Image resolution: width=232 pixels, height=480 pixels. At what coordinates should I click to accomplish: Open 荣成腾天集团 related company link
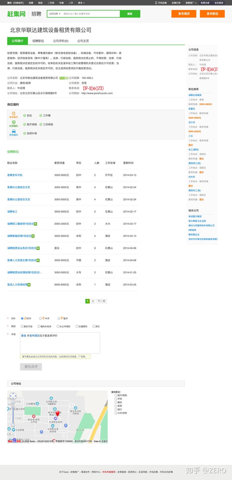point(195,217)
